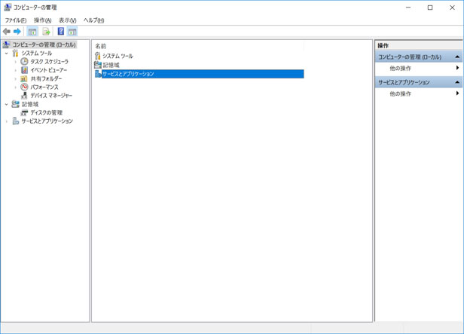Screen dimensions: 464x334
Task: Click the Back arrow toolbar icon
Action: 7,32
